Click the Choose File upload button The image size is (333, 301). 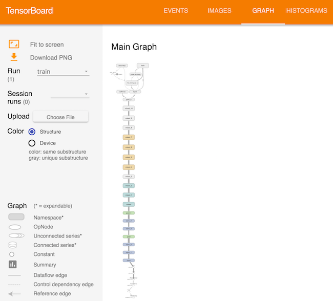click(x=60, y=117)
